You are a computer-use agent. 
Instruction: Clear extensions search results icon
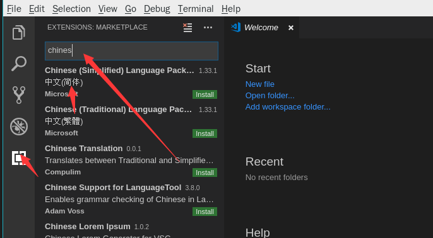click(187, 28)
